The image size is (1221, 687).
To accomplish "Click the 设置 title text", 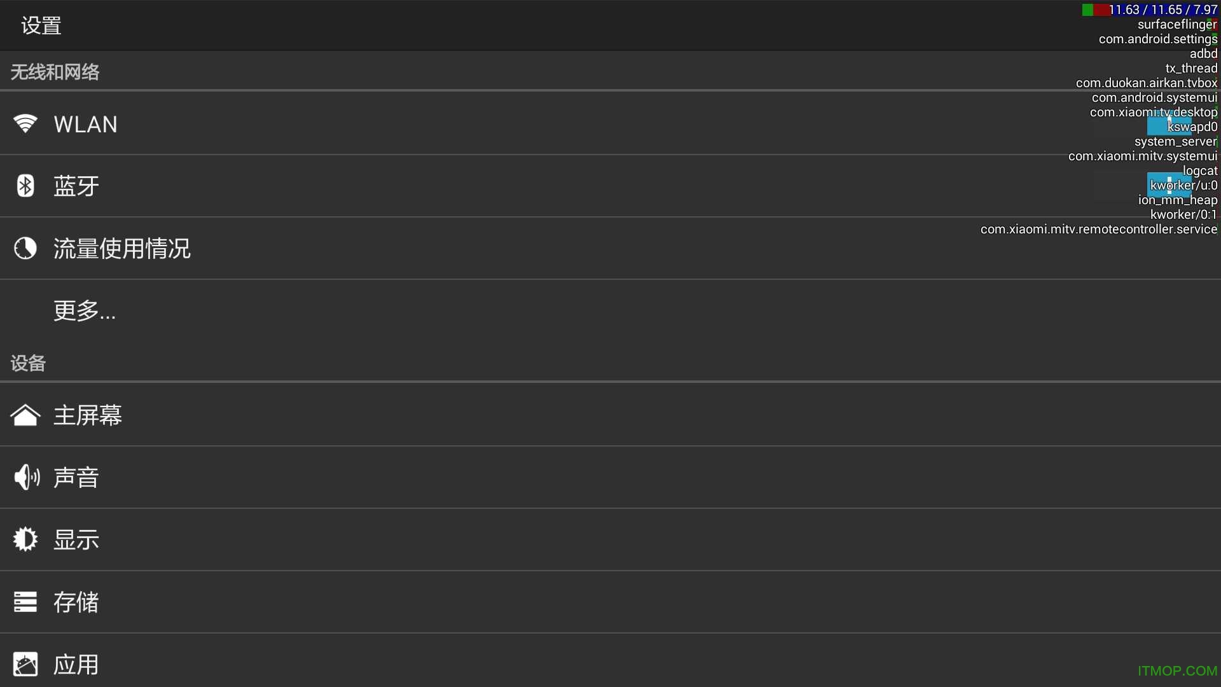I will (x=41, y=25).
